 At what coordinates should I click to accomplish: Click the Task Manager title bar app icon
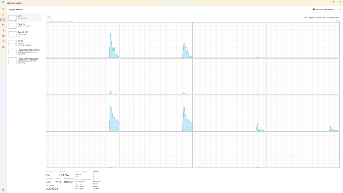point(3,2)
